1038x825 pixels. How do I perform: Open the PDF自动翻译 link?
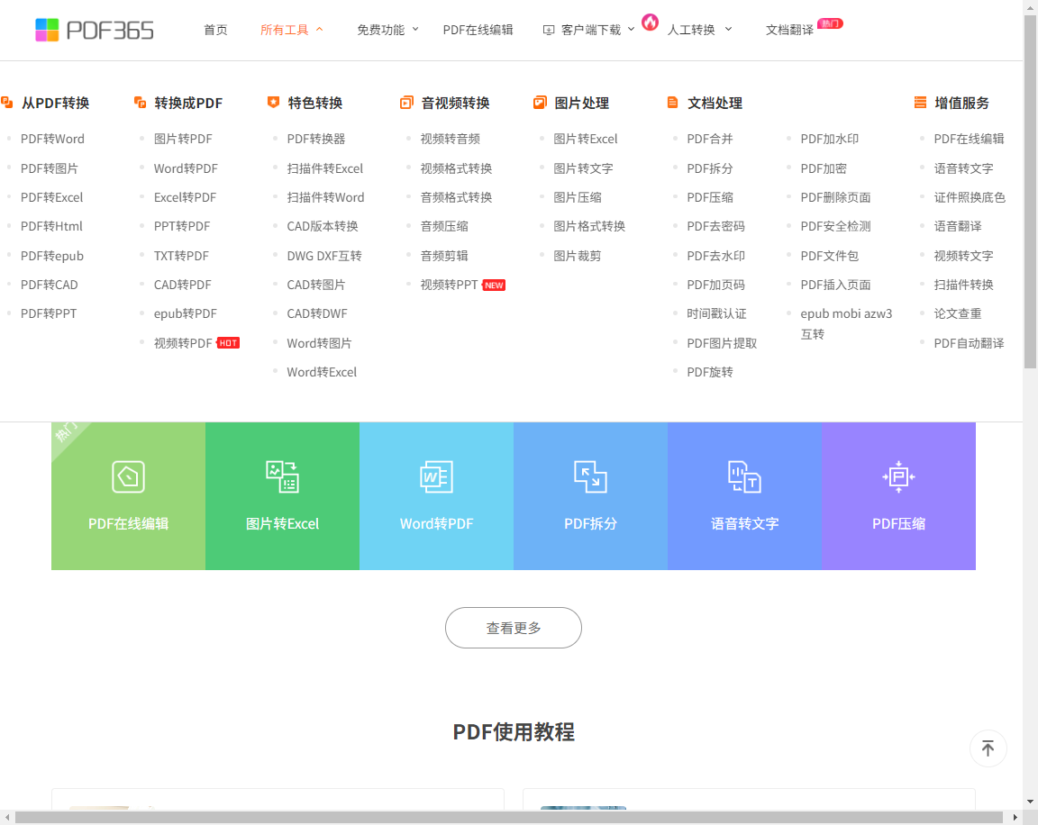pos(970,343)
